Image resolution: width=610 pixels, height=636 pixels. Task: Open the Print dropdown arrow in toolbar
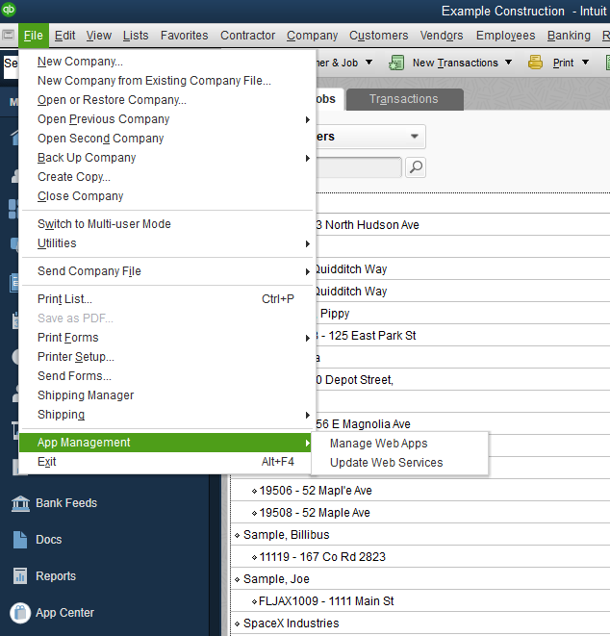click(585, 63)
